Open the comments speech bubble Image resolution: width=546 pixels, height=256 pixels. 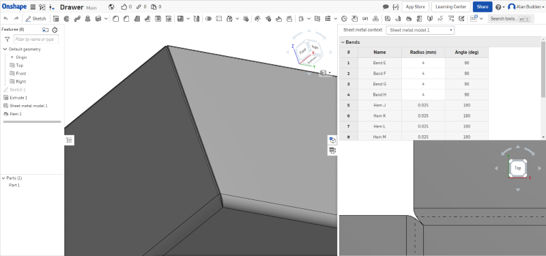(x=386, y=7)
